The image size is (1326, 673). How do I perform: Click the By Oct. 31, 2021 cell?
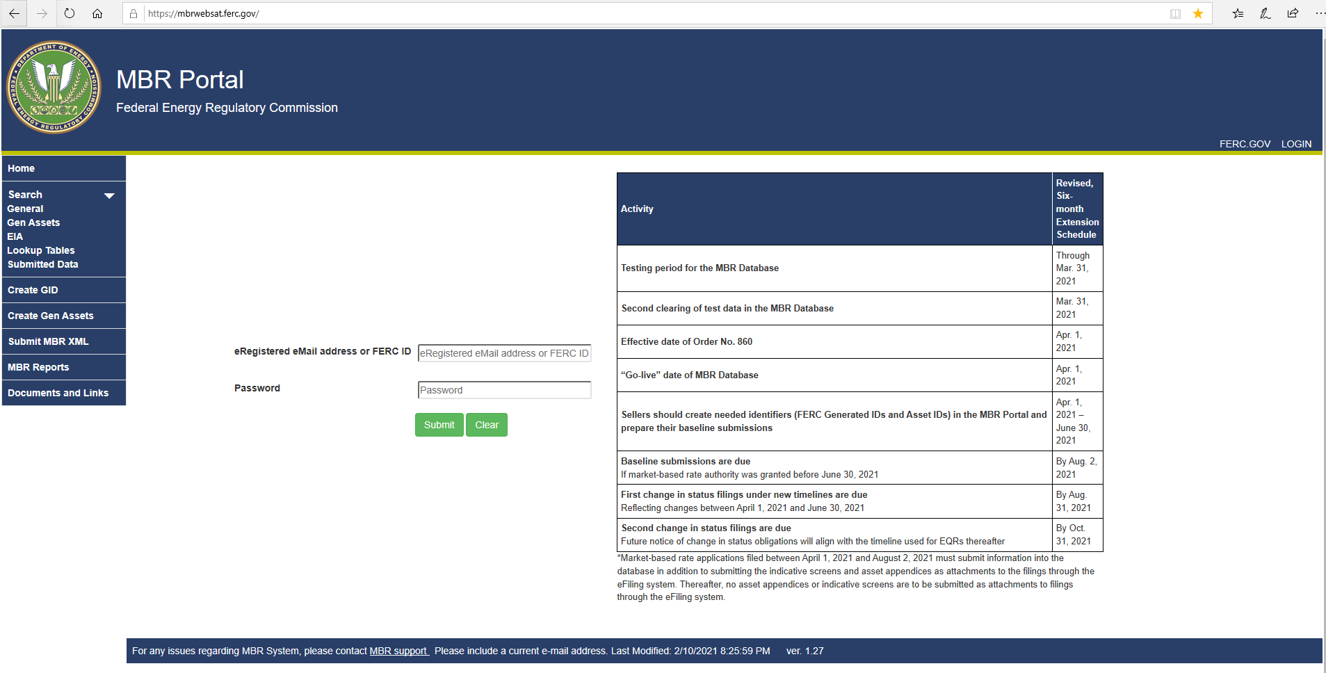click(x=1077, y=535)
